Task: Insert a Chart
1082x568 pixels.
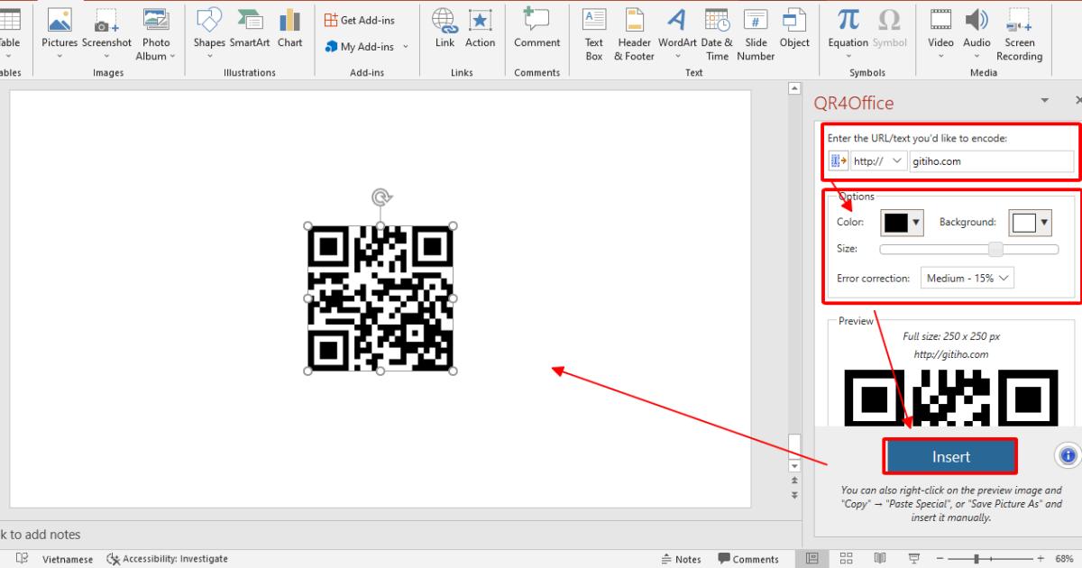Action: (289, 32)
